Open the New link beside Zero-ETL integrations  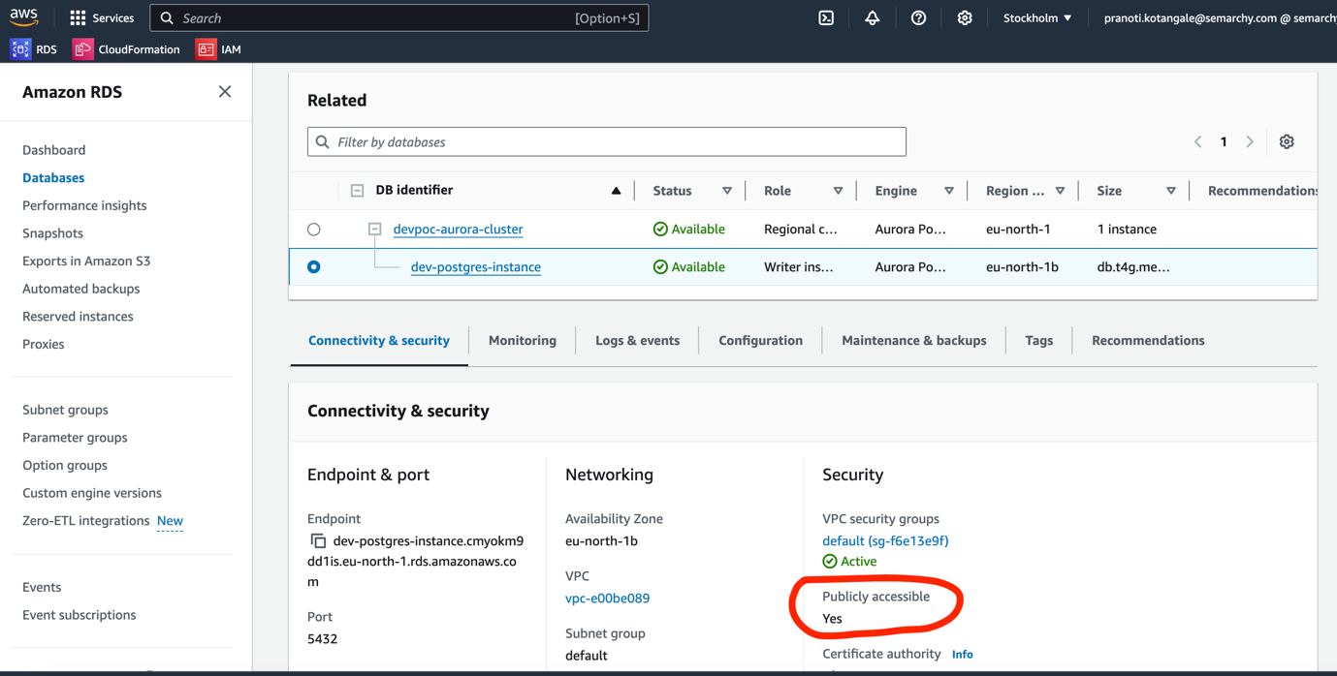pos(170,521)
